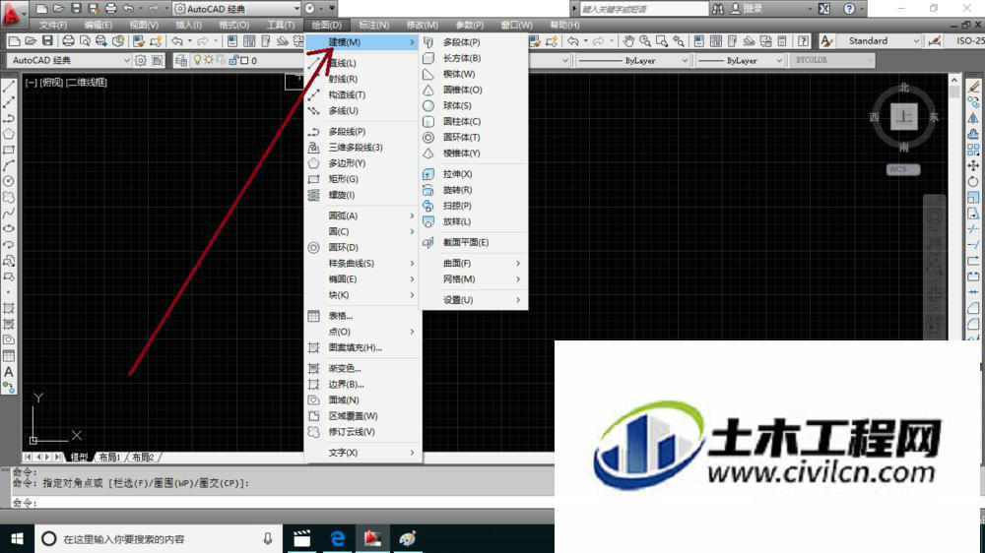
Task: Select 三维多段线(3) 3D polyline entry
Action: (x=362, y=148)
